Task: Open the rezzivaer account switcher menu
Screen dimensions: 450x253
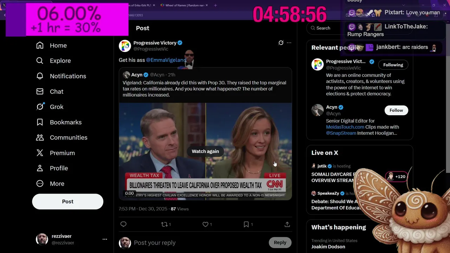Action: 71,239
